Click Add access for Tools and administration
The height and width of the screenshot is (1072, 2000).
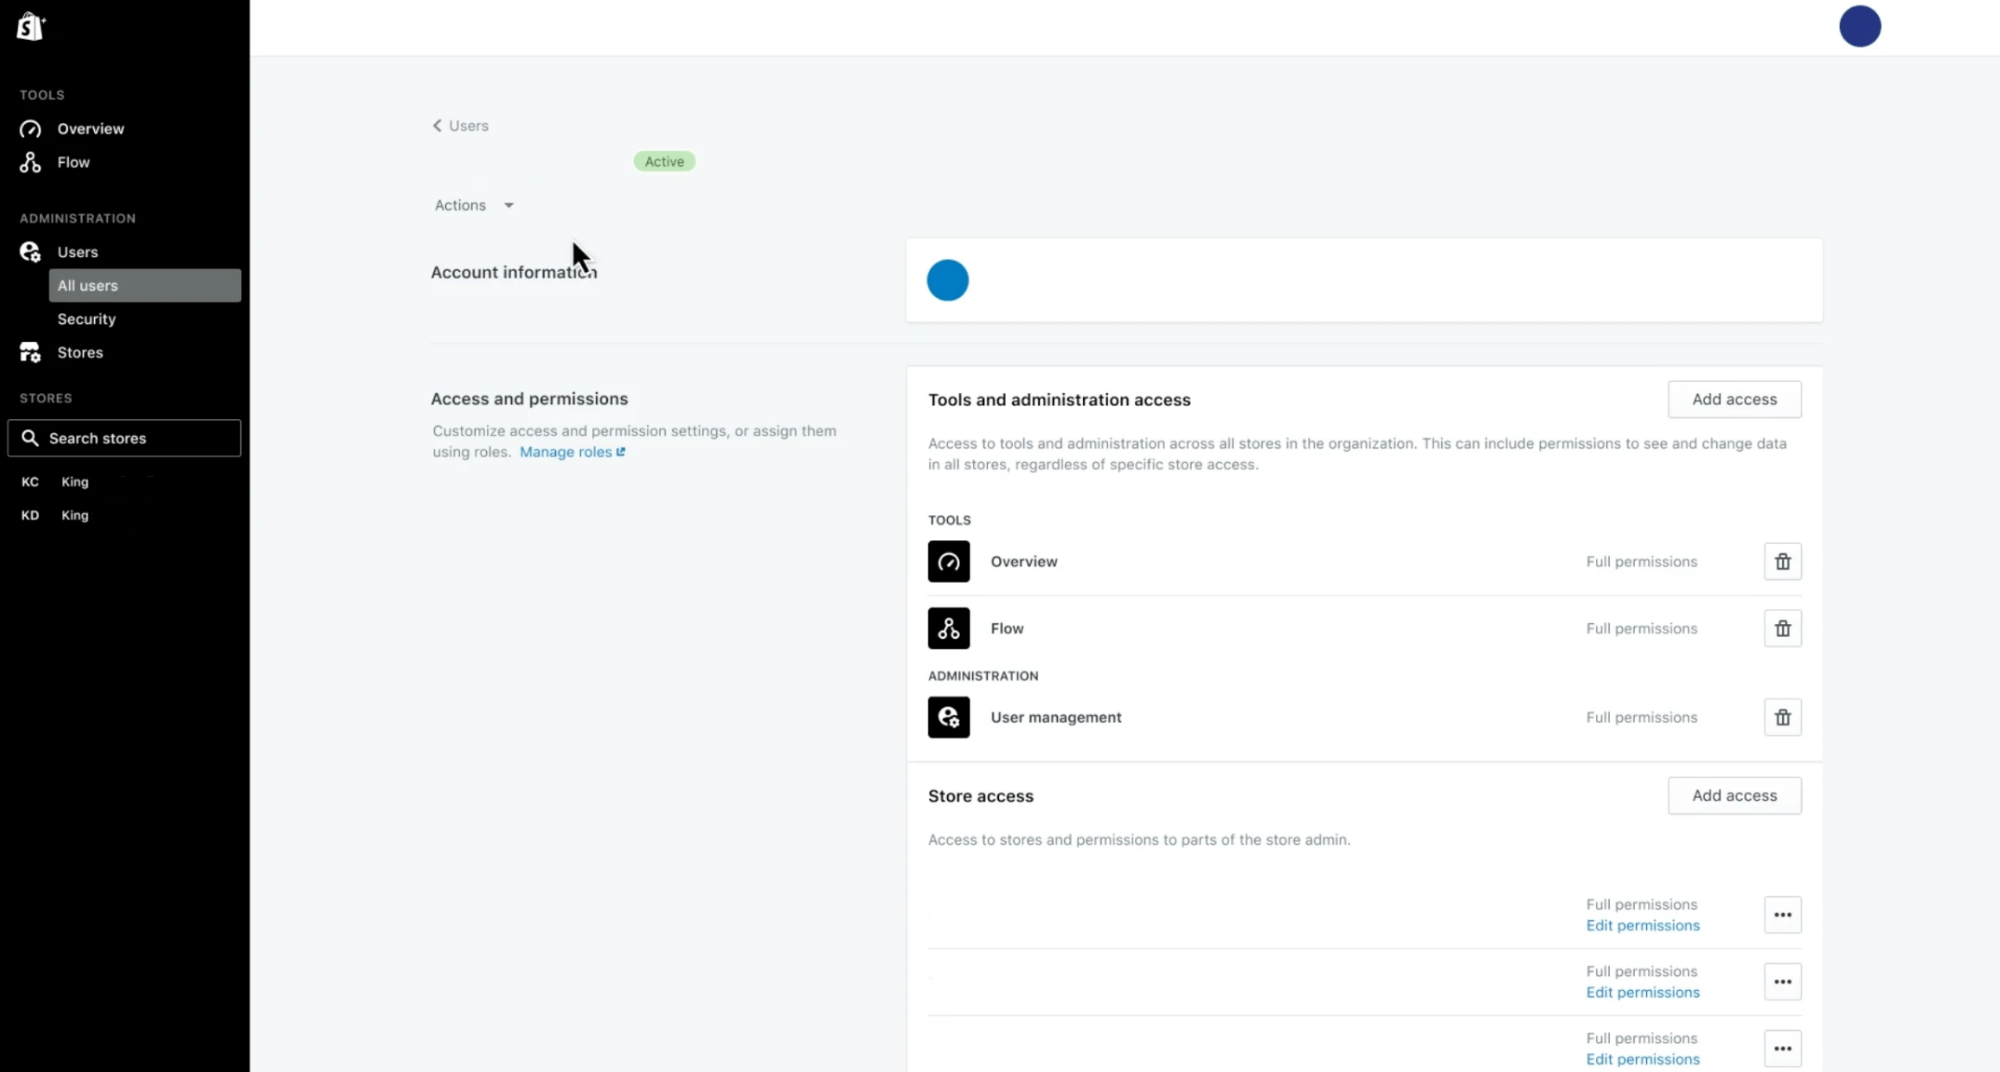[x=1734, y=400]
